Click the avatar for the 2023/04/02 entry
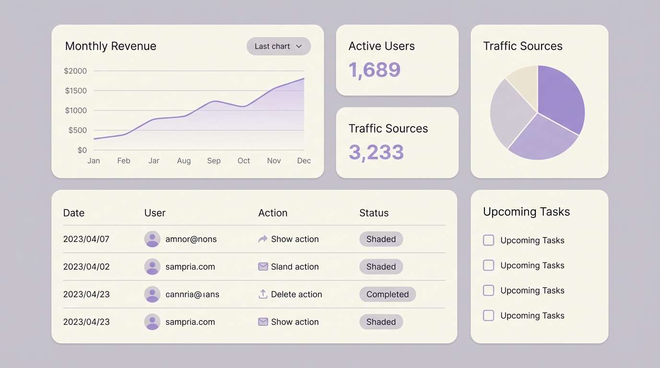 tap(152, 266)
